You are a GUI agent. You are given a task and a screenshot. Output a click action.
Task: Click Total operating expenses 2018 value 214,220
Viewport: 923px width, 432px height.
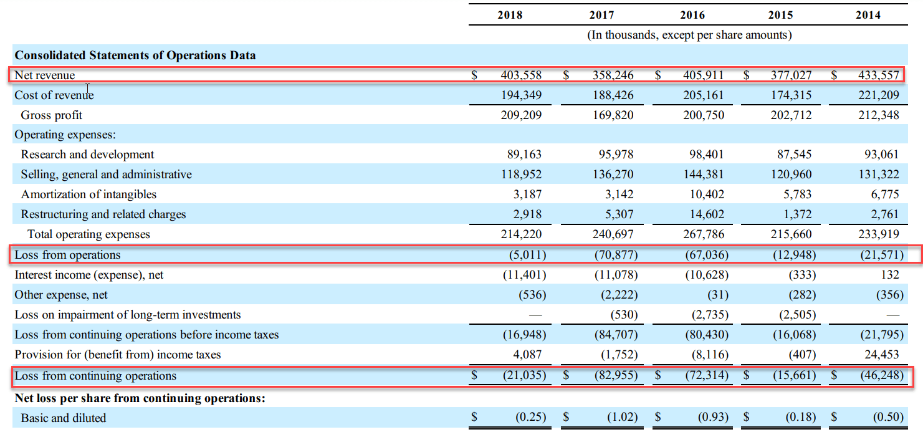tap(521, 234)
